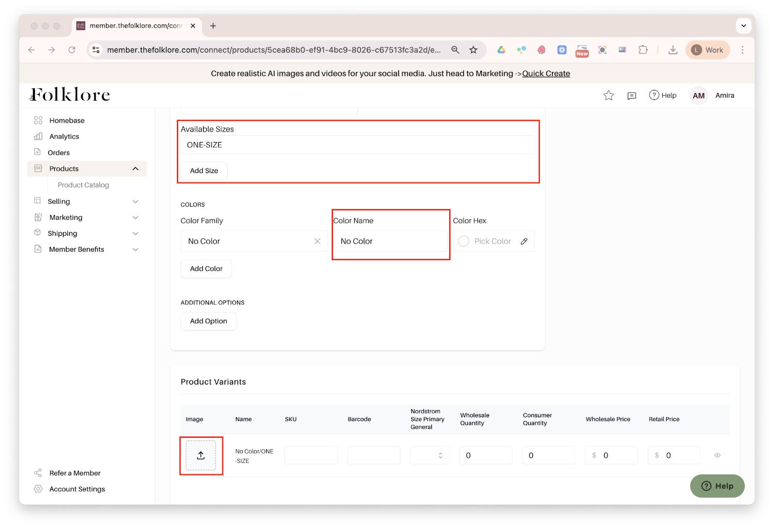Reload the page in browser toolbar
Screen dimensions: 774x528
pos(72,50)
